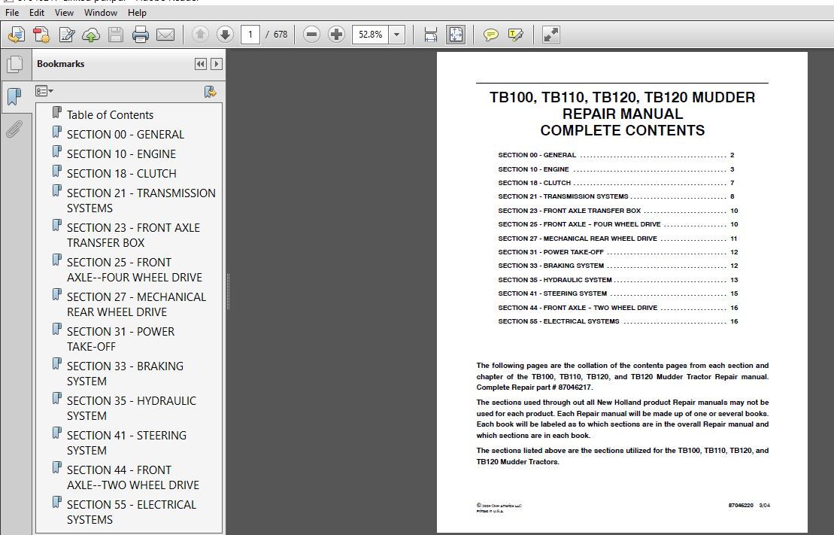The height and width of the screenshot is (535, 834).
Task: Collapse the Bookmarks panel with double arrows
Action: pos(201,64)
